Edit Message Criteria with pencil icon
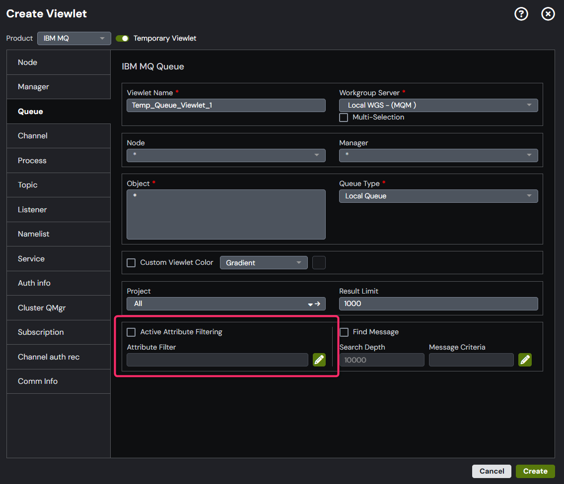This screenshot has height=484, width=564. click(x=525, y=360)
